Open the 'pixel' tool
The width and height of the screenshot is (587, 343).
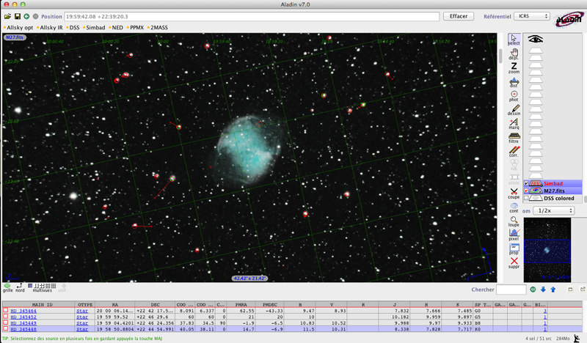coord(514,235)
